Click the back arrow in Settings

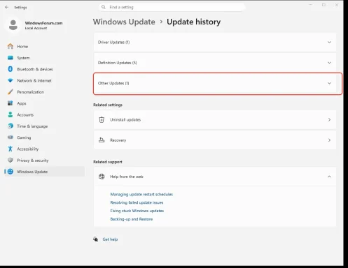6,7
